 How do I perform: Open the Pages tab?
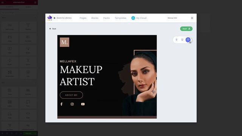point(83,18)
